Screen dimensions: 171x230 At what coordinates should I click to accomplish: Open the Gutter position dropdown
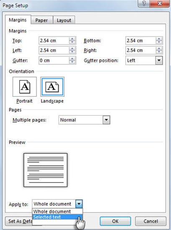(x=159, y=60)
